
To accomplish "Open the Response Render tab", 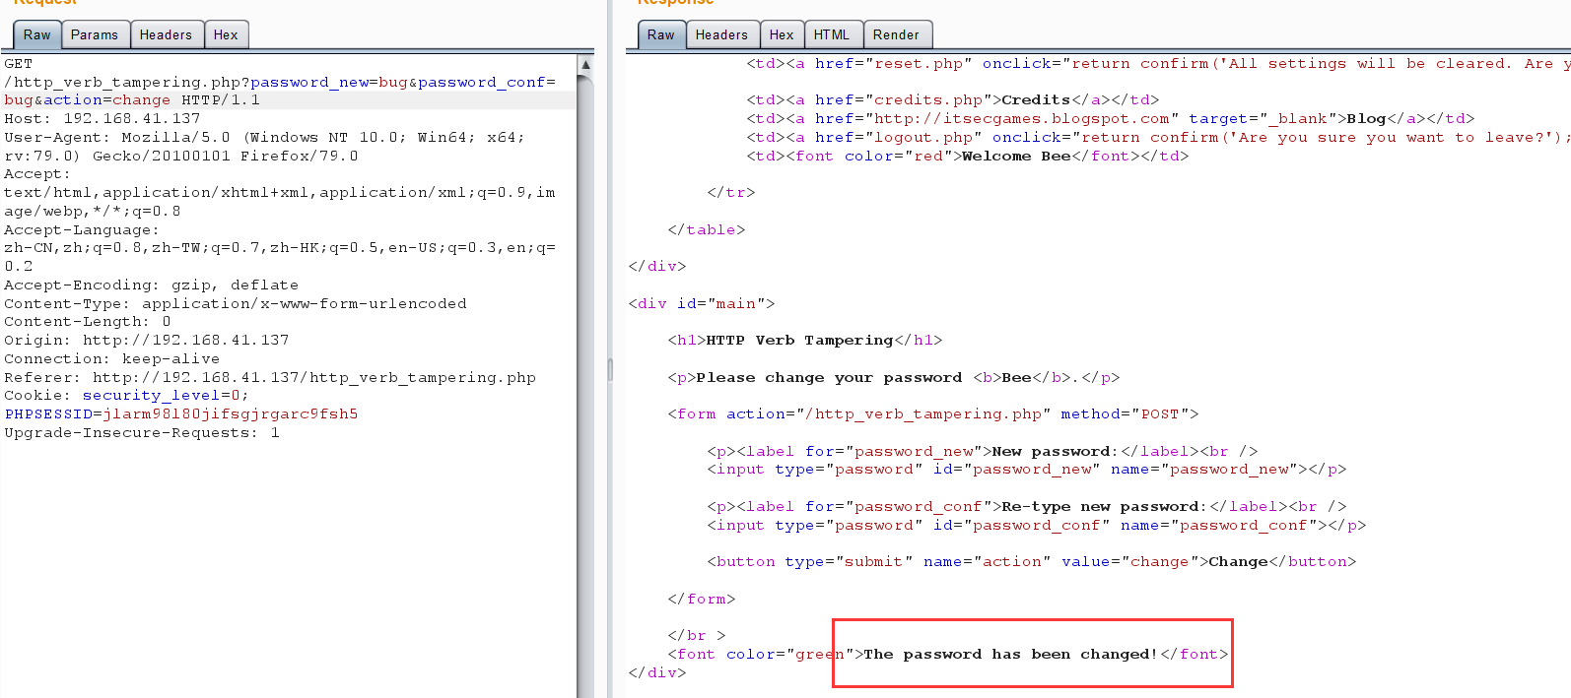I will 896,34.
